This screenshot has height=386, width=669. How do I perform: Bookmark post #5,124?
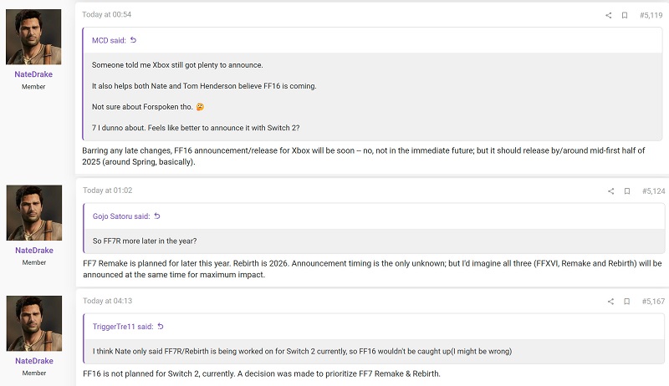click(x=626, y=191)
